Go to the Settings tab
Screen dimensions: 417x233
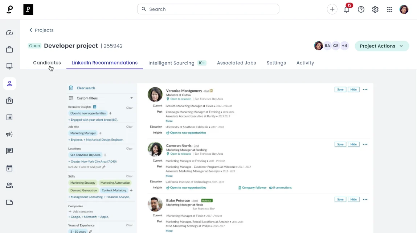(276, 63)
